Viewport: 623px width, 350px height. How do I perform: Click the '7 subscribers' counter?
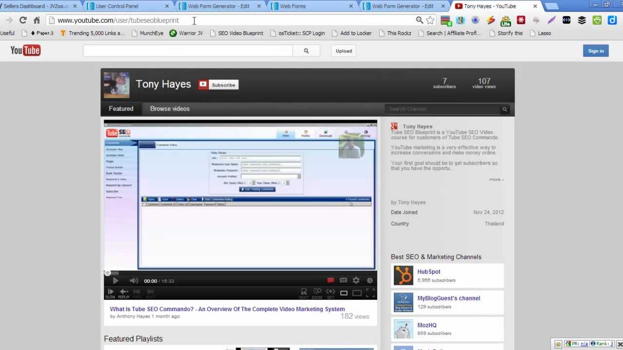pos(444,83)
